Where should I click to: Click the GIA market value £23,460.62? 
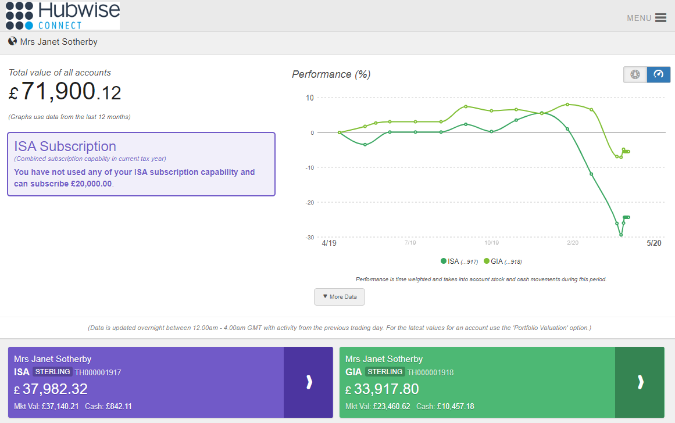[x=392, y=406]
